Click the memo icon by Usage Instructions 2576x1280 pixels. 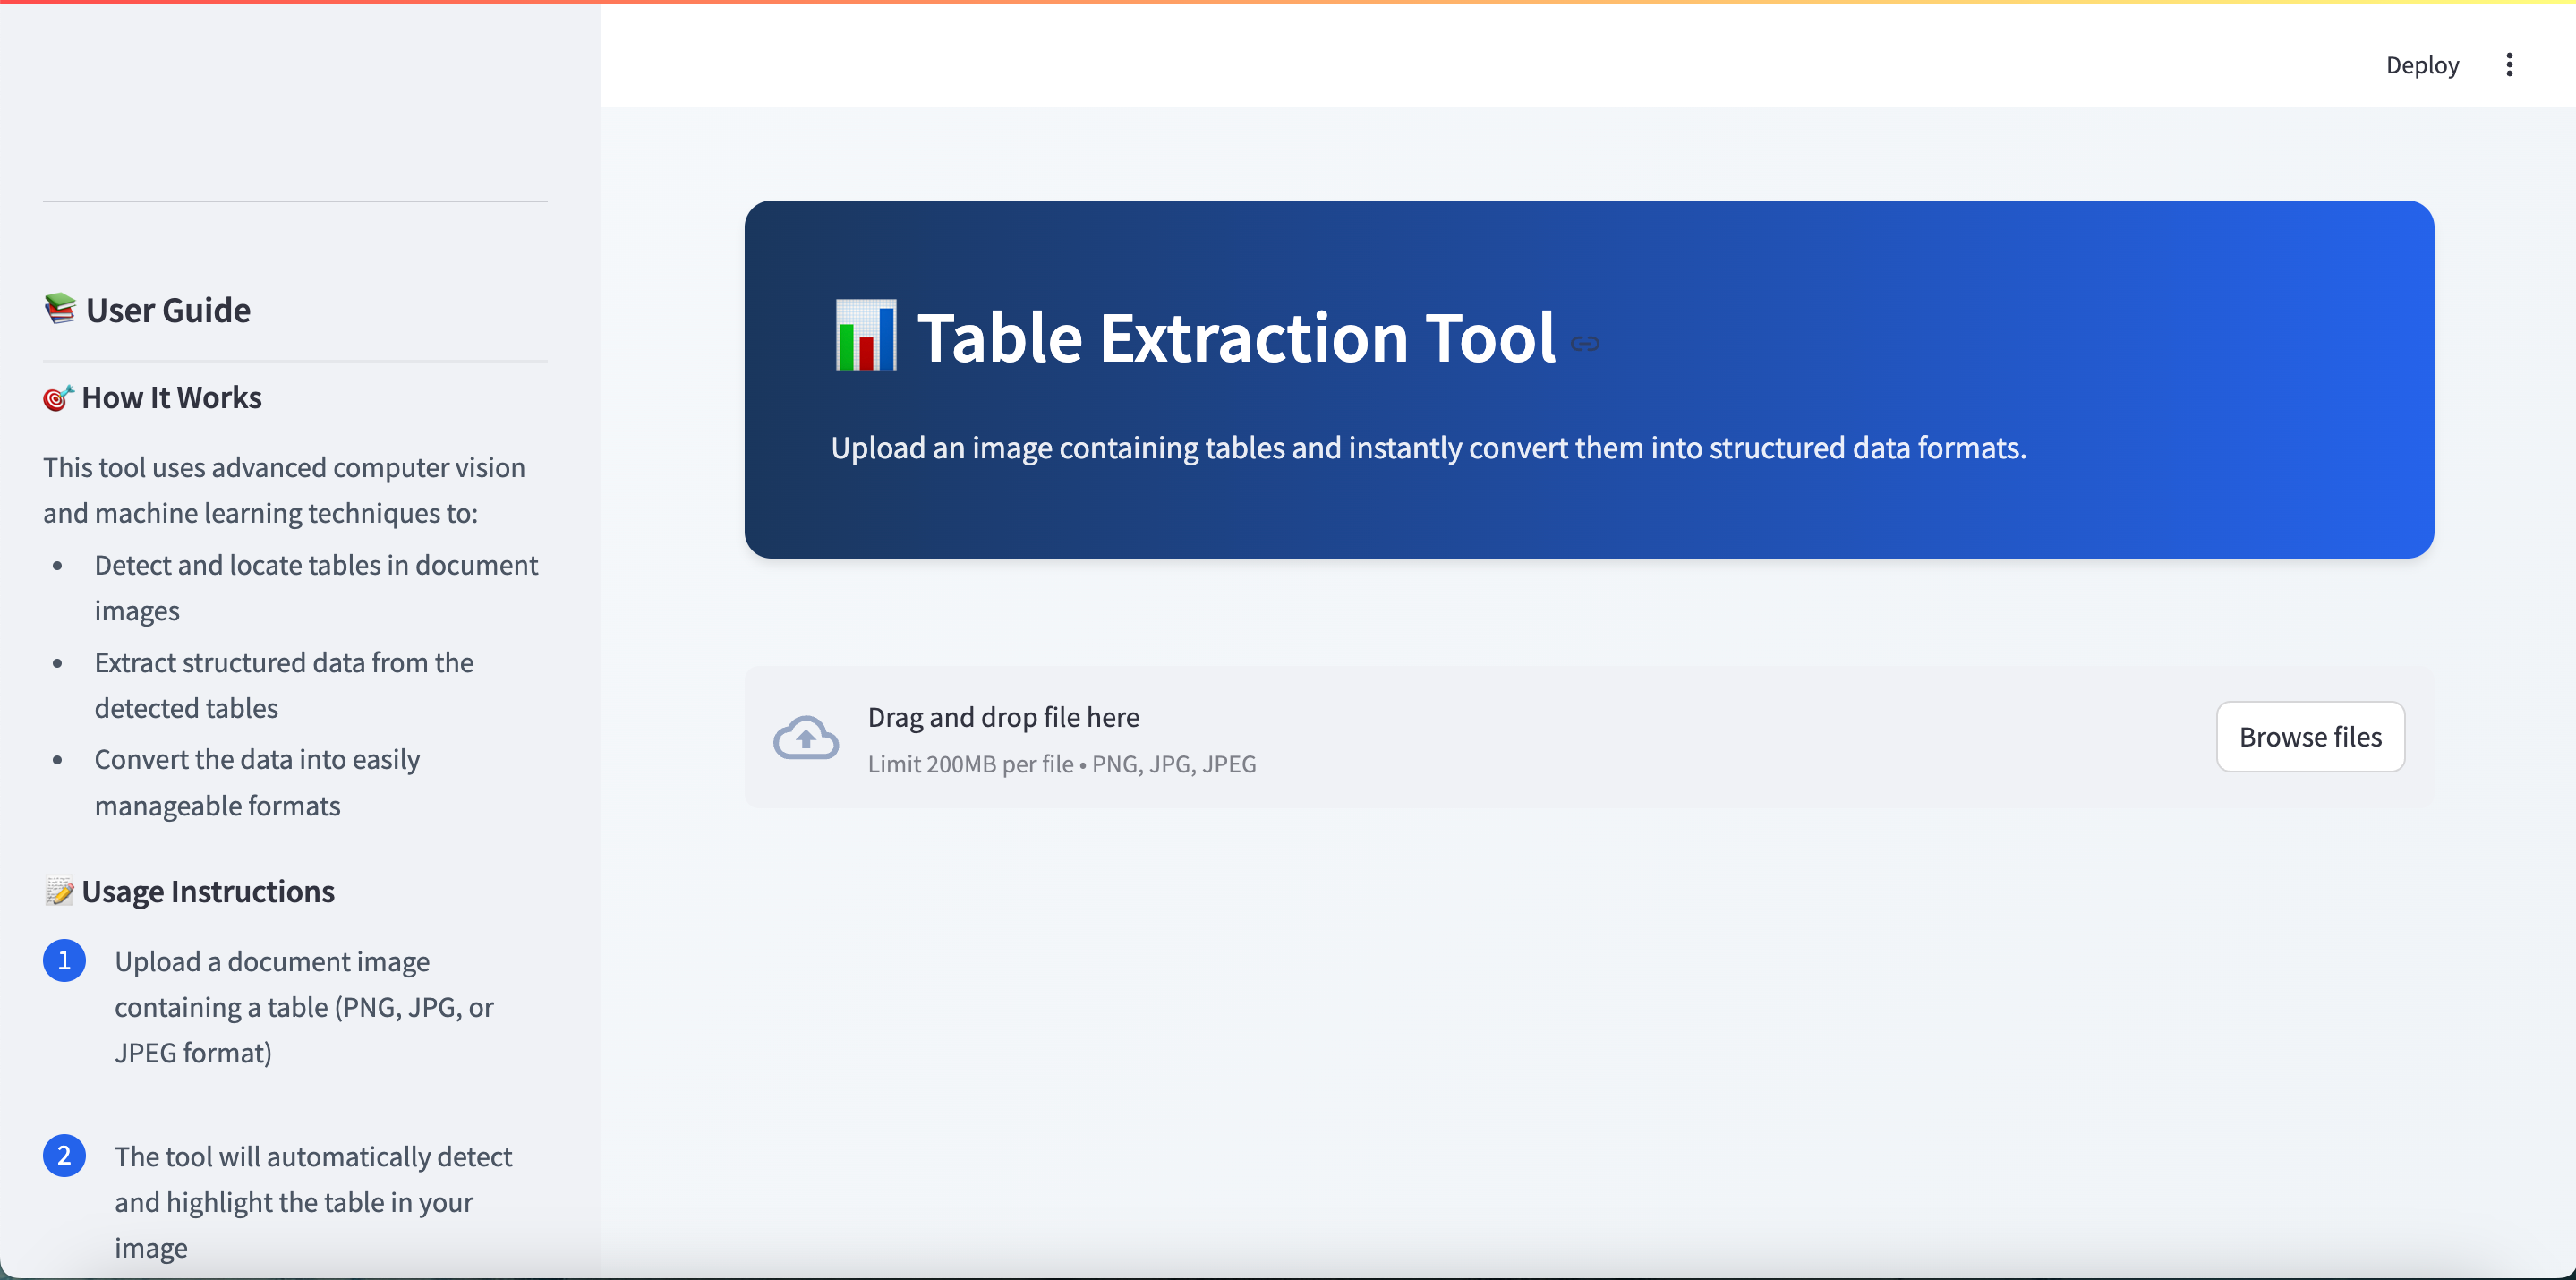[59, 891]
